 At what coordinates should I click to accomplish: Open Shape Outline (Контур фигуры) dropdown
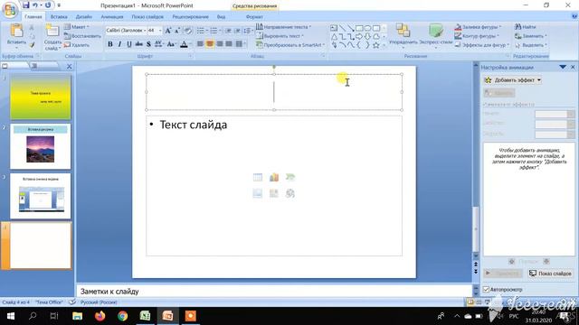[x=477, y=36]
